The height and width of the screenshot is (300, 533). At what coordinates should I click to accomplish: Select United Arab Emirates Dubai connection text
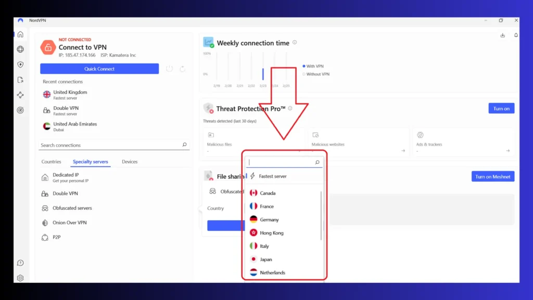(x=75, y=127)
